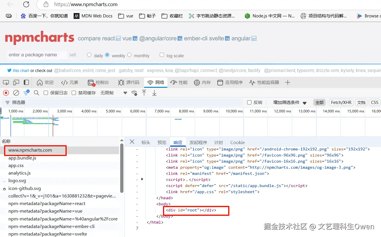The width and height of the screenshot is (381, 237).
Task: Expand the collapsed script tag arrow
Action: click(142, 179)
